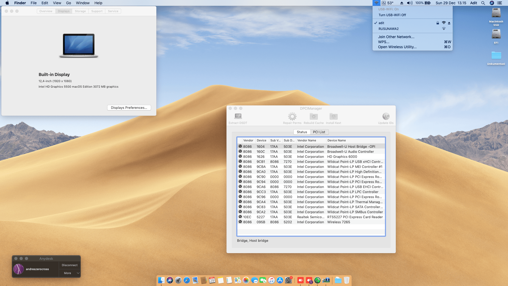
Task: Sort by the Device Name column header
Action: [x=356, y=140]
